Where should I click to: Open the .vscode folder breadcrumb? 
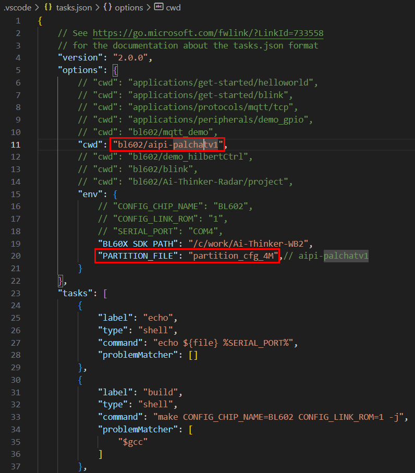(x=18, y=7)
